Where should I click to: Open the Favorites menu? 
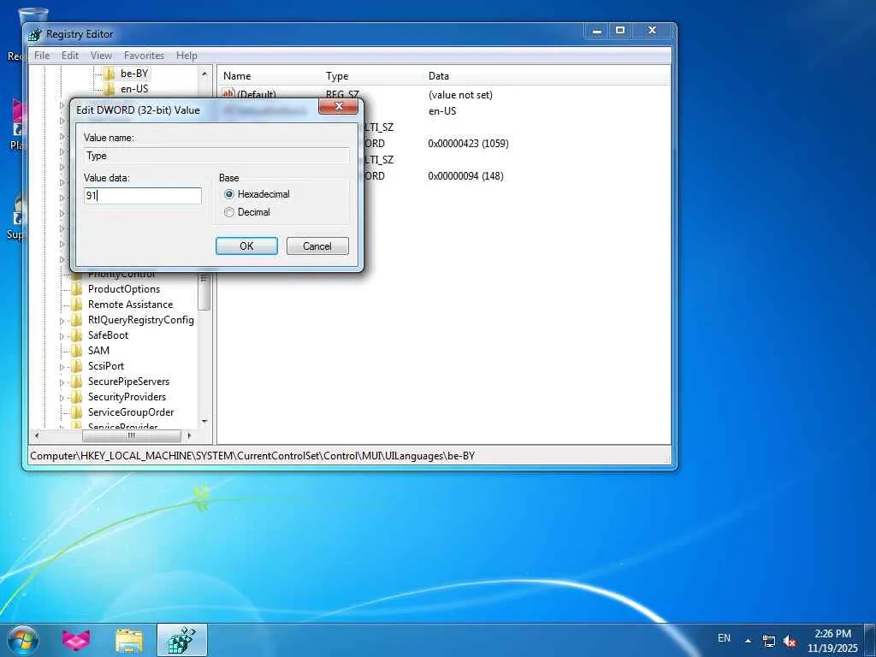pyautogui.click(x=144, y=56)
